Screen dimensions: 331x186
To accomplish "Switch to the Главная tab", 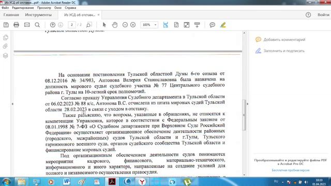I will point(11,15).
